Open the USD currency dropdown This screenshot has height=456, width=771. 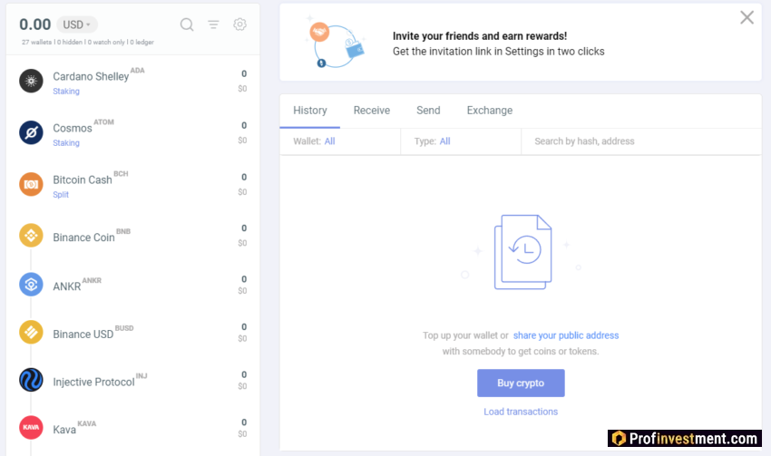pyautogui.click(x=76, y=24)
